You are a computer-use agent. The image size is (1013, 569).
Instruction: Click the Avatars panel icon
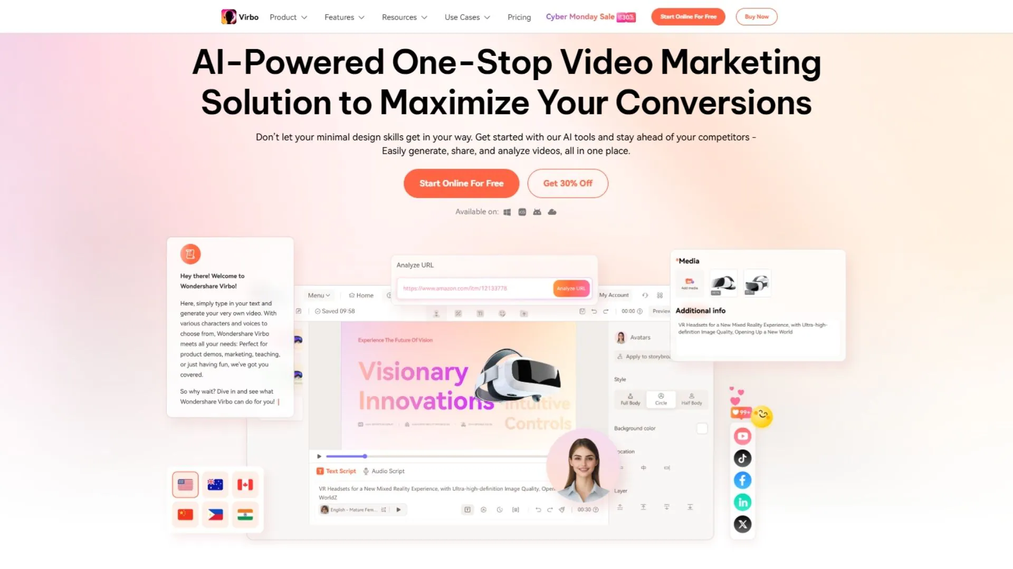620,337
